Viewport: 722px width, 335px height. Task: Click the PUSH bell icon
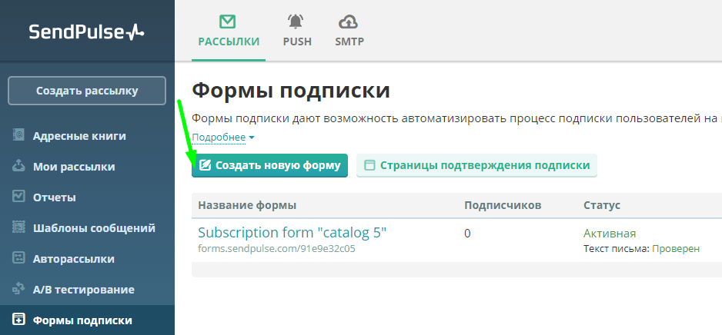pos(296,21)
